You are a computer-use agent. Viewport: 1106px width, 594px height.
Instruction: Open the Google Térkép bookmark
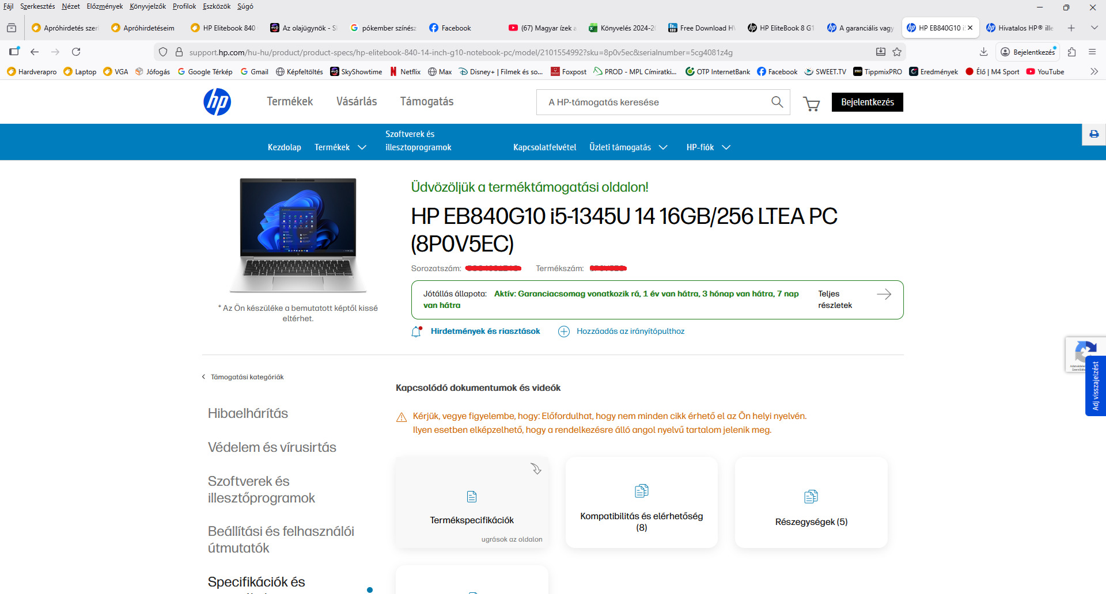click(204, 71)
